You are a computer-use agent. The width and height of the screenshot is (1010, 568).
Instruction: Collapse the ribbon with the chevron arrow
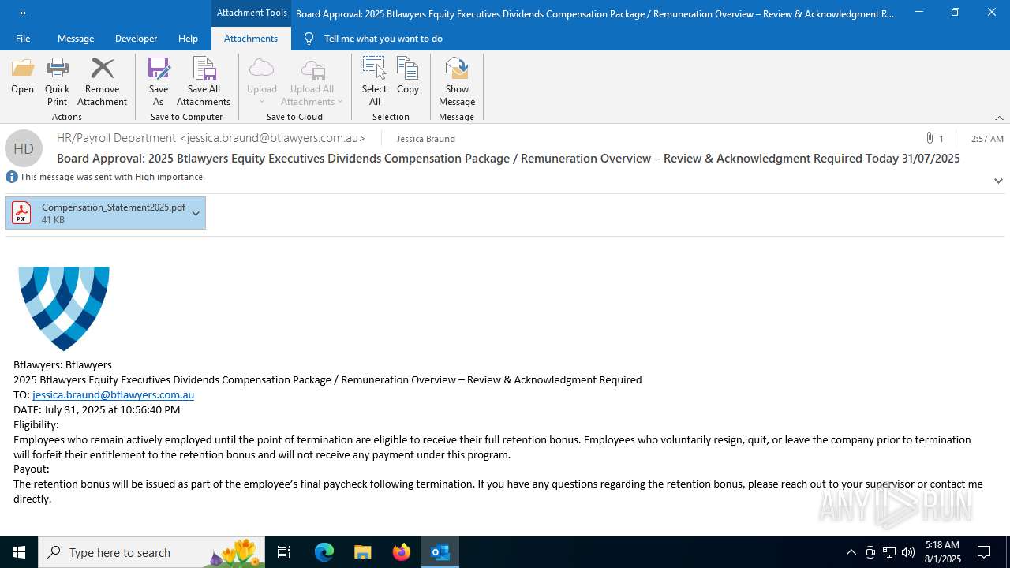tap(999, 118)
